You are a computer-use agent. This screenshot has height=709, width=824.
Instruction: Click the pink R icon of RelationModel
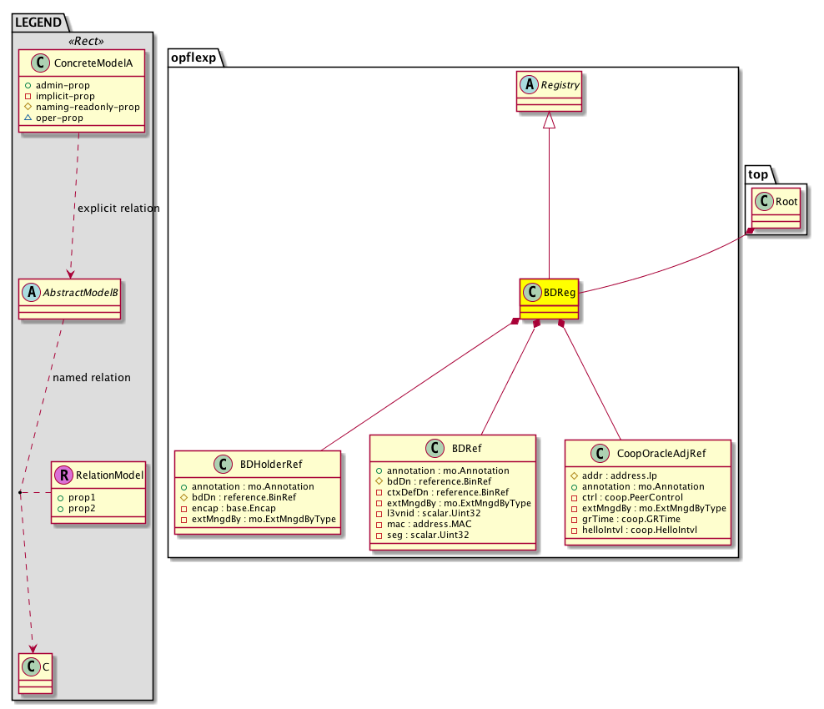click(x=63, y=475)
